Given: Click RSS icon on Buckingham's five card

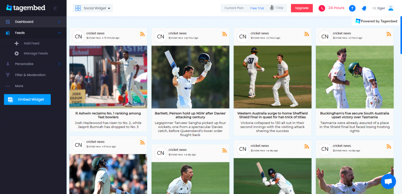Looking at the screenshot, I should tap(389, 34).
